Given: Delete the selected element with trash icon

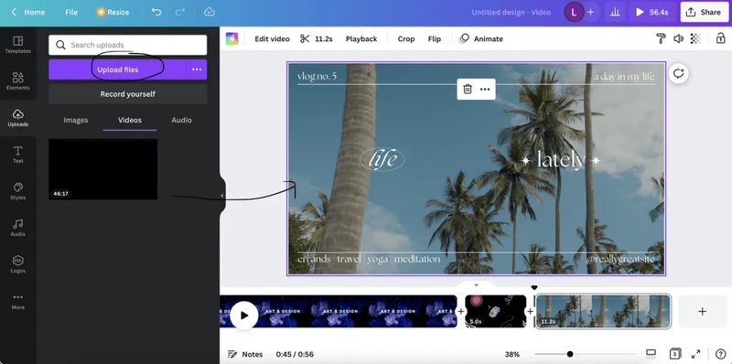Looking at the screenshot, I should point(468,89).
